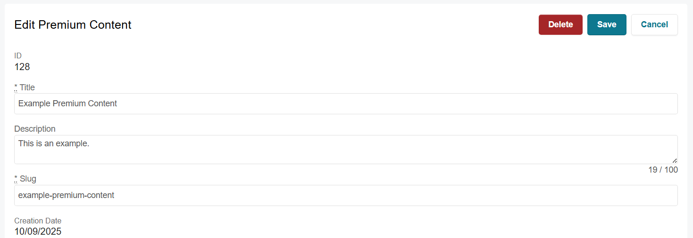Save the premium content changes
The width and height of the screenshot is (693, 238).
coord(606,25)
